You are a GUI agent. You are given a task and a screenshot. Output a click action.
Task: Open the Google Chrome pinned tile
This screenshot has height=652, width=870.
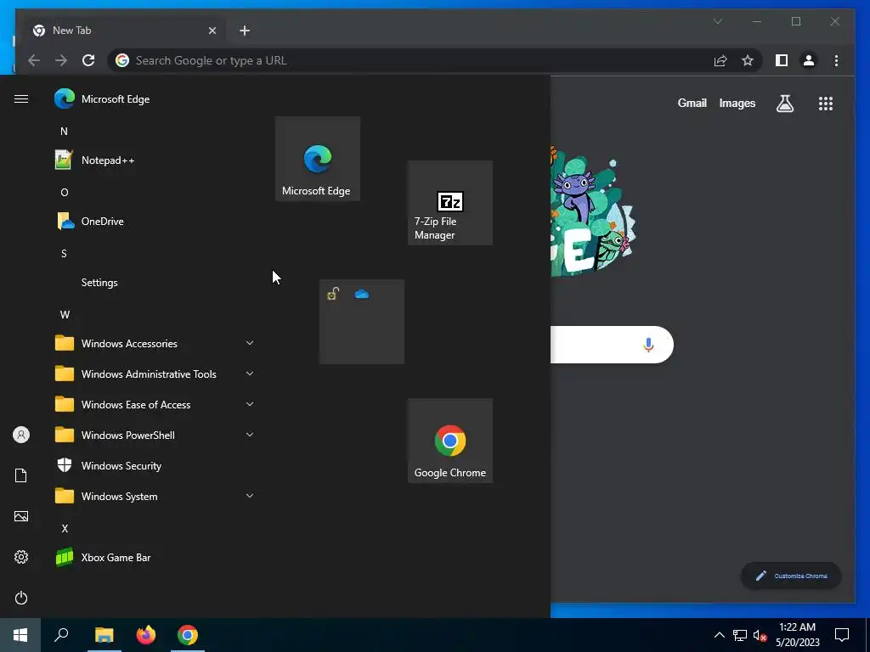[x=450, y=441]
